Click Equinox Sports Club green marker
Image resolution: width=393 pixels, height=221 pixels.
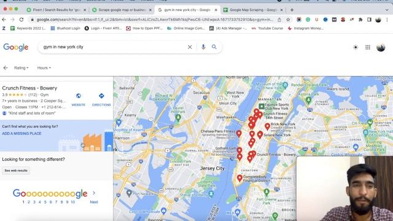tap(262, 106)
